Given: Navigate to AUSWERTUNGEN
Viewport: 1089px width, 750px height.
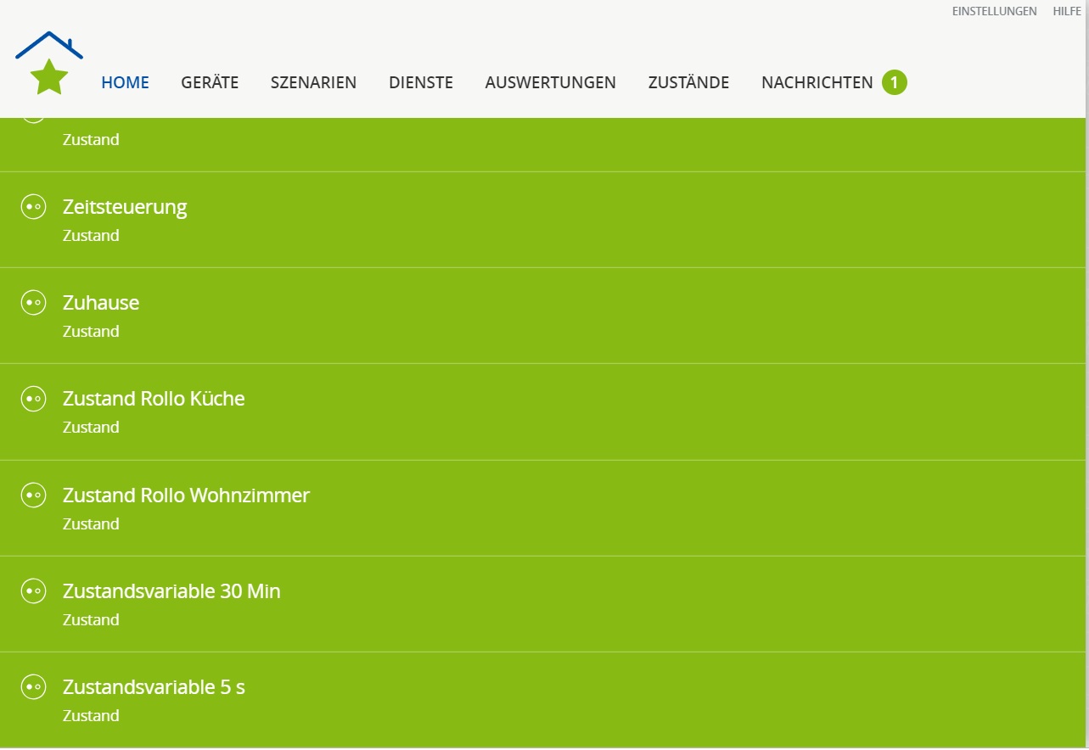Looking at the screenshot, I should [550, 82].
